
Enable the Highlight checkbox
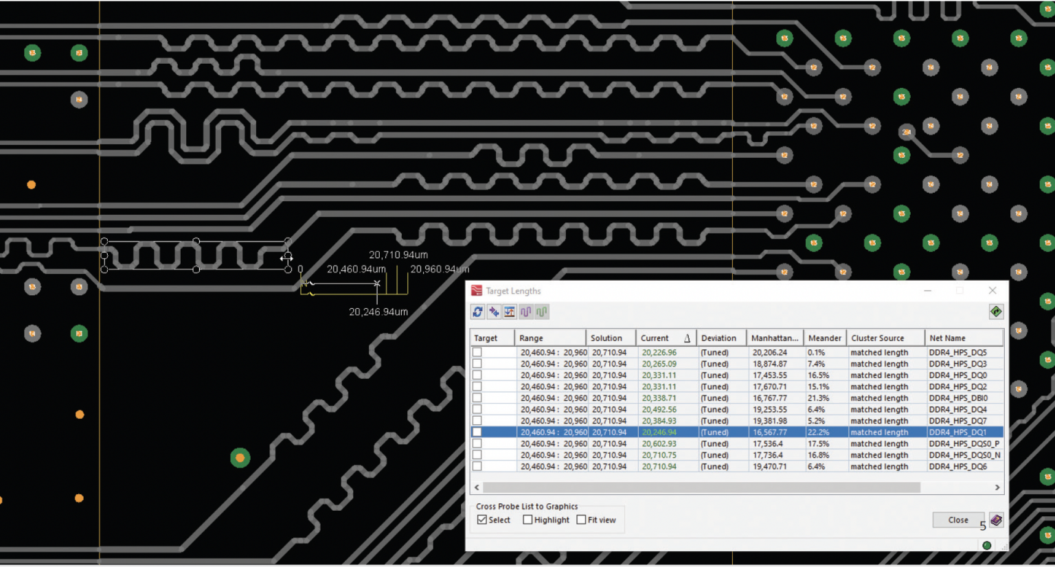[x=527, y=520]
